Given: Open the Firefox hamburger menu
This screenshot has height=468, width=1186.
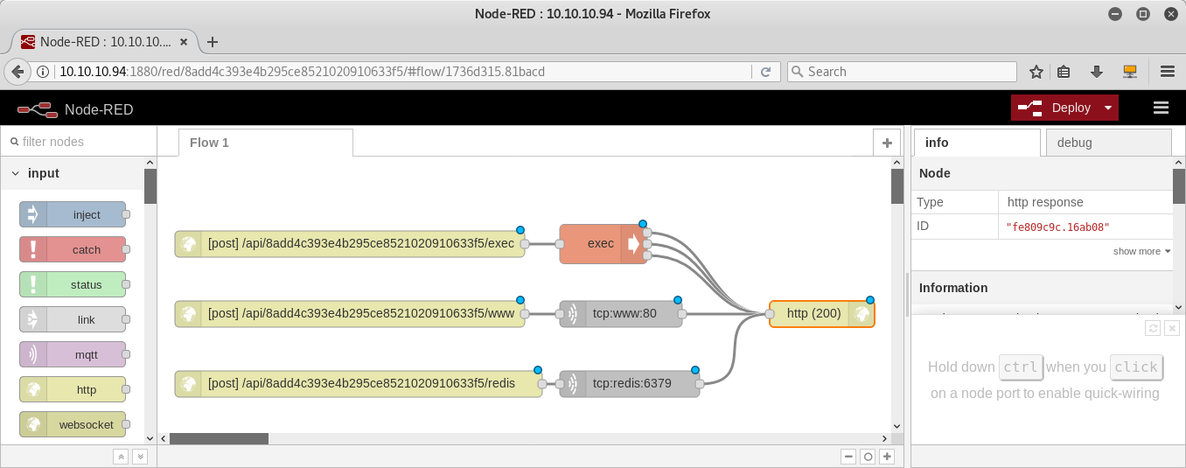Looking at the screenshot, I should [1168, 72].
